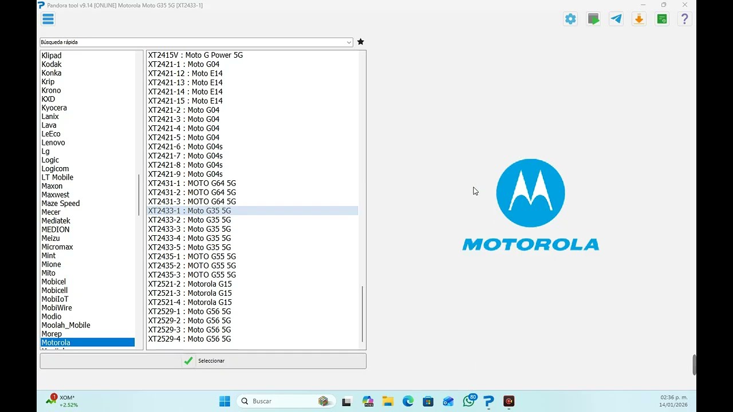Select Moolah_Mobile brand
The height and width of the screenshot is (412, 733).
[66, 325]
